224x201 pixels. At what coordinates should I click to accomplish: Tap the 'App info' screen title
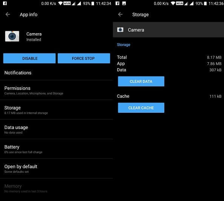click(29, 15)
